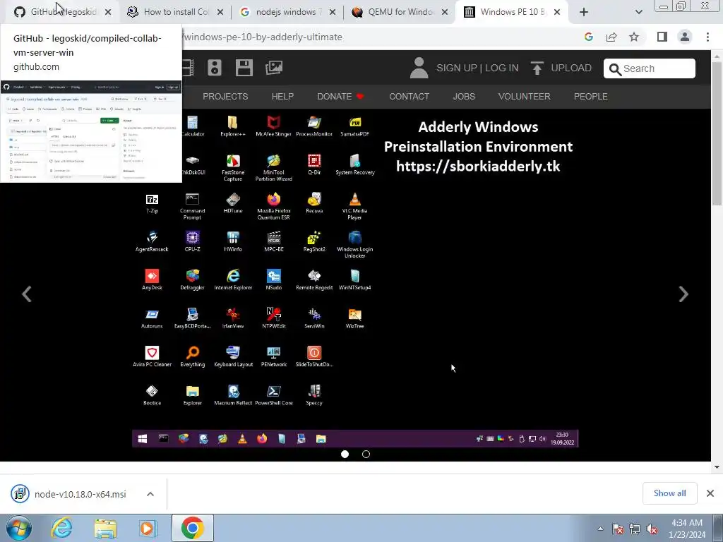This screenshot has width=723, height=542.
Task: Open the PROJECTS menu item
Action: [225, 96]
